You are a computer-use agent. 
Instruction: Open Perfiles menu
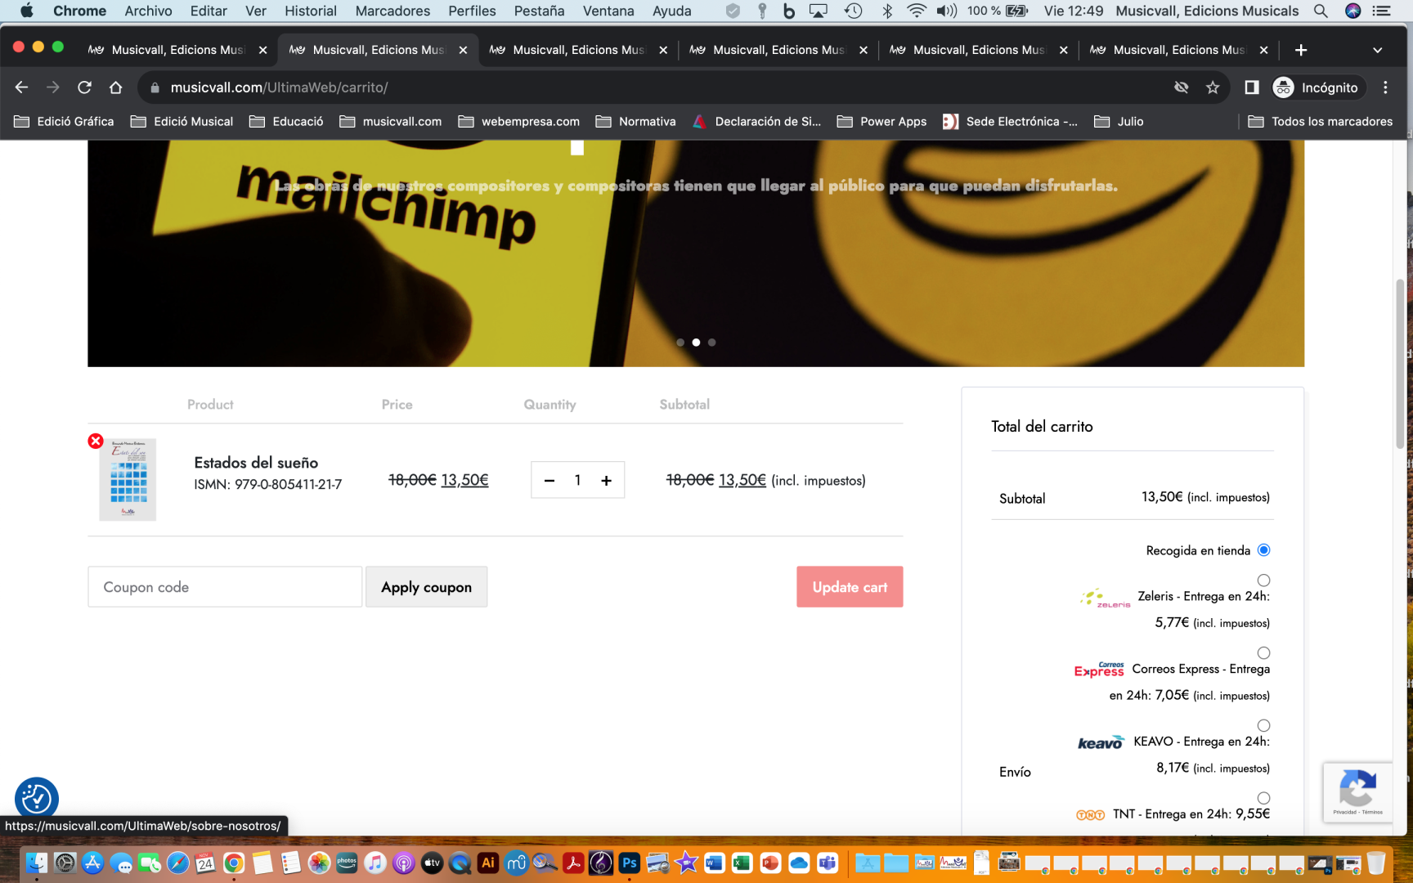[x=472, y=11]
